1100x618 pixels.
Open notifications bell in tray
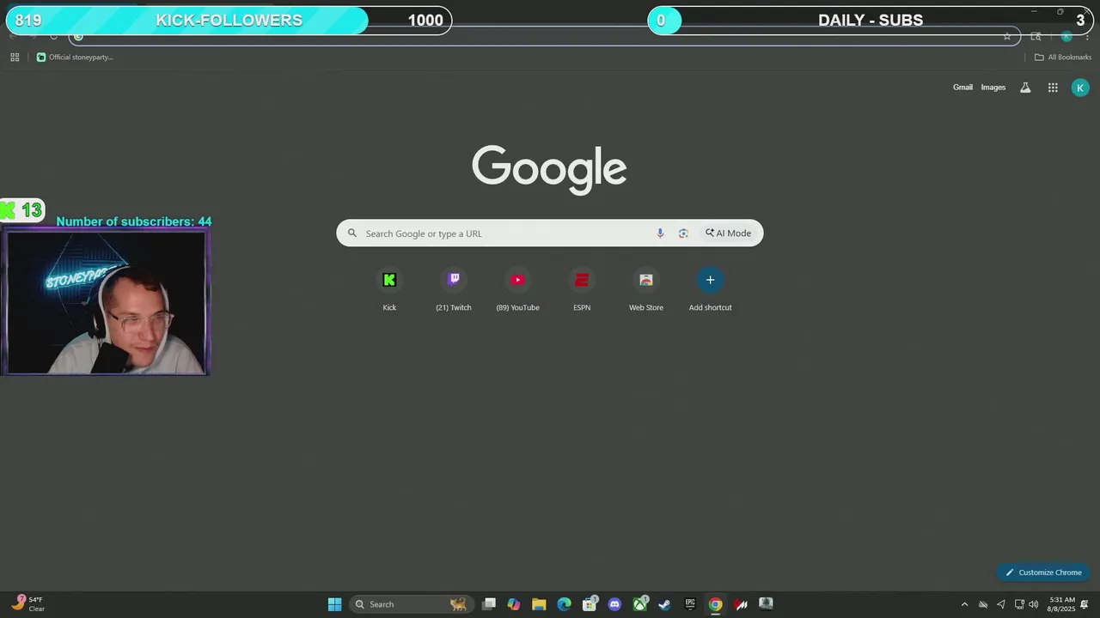pyautogui.click(x=1085, y=604)
